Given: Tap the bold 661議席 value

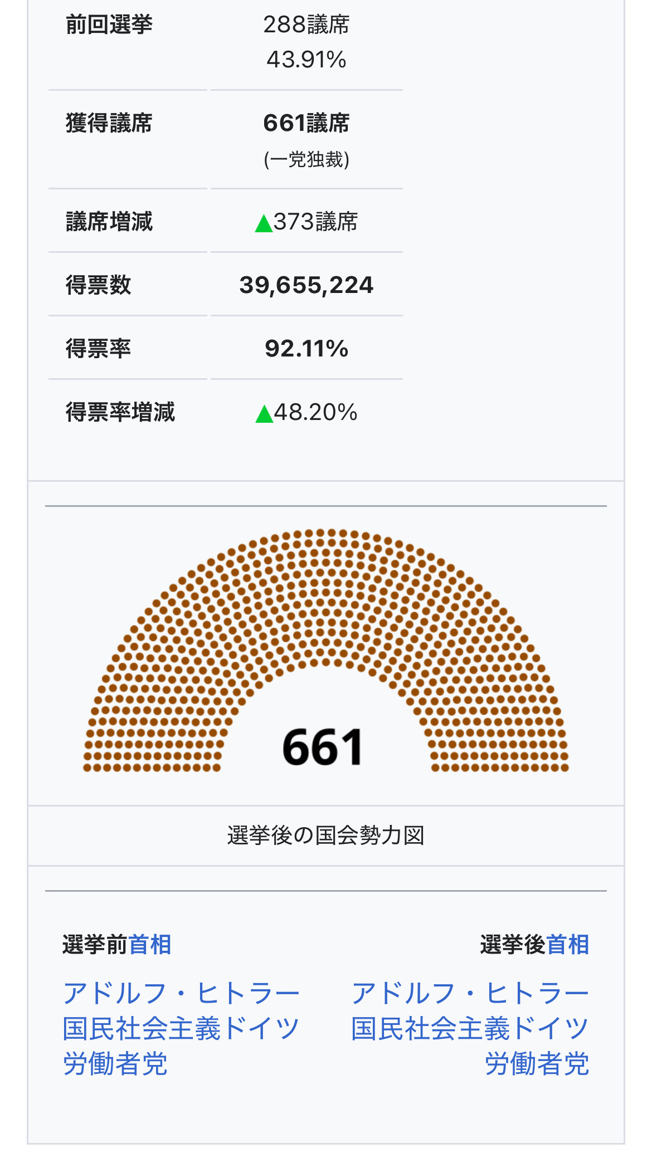Looking at the screenshot, I should pyautogui.click(x=306, y=123).
